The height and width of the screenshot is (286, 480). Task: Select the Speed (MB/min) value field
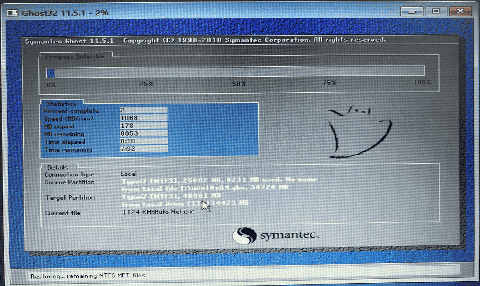click(143, 118)
